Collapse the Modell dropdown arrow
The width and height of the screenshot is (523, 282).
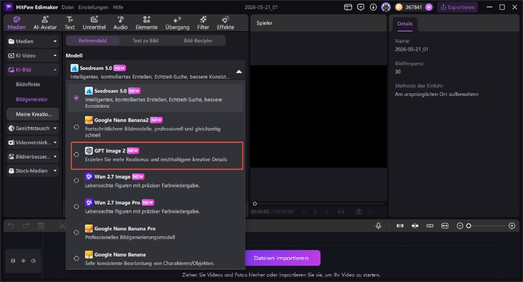coord(239,71)
